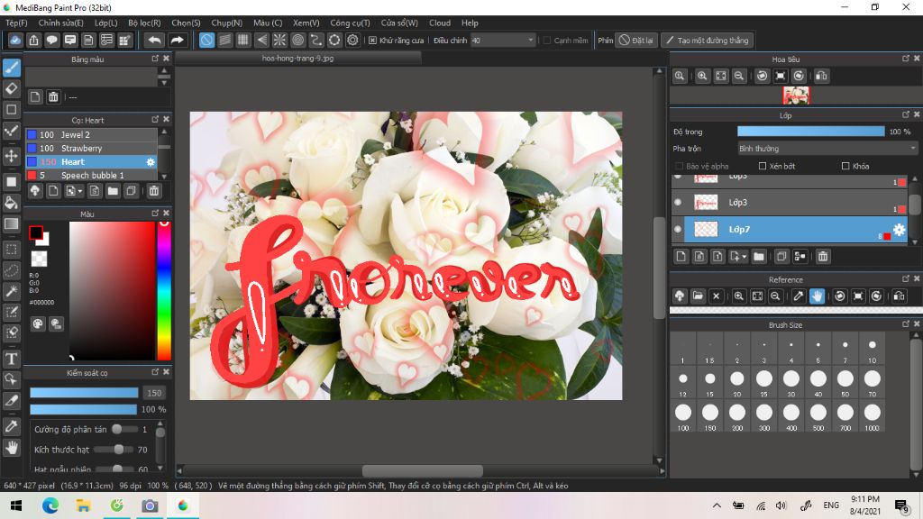Select the Text tool

[x=12, y=359]
